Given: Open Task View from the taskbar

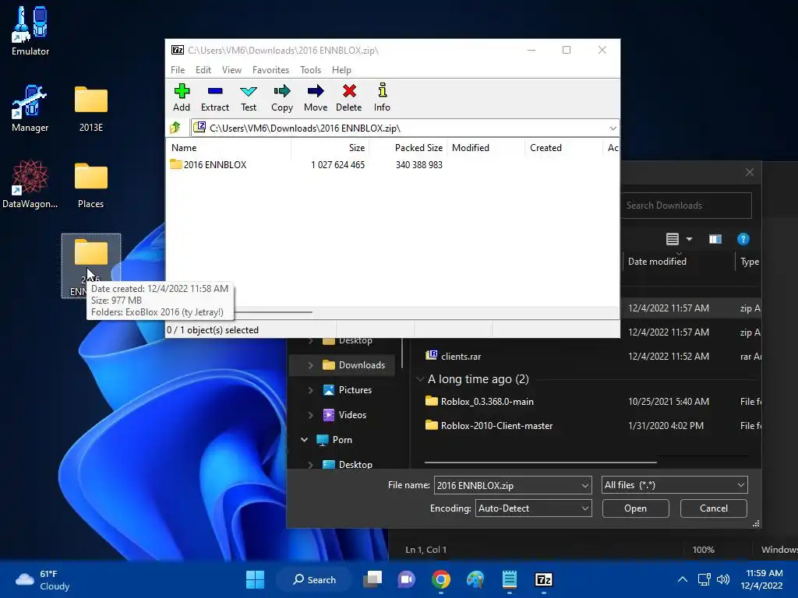Looking at the screenshot, I should point(373,579).
